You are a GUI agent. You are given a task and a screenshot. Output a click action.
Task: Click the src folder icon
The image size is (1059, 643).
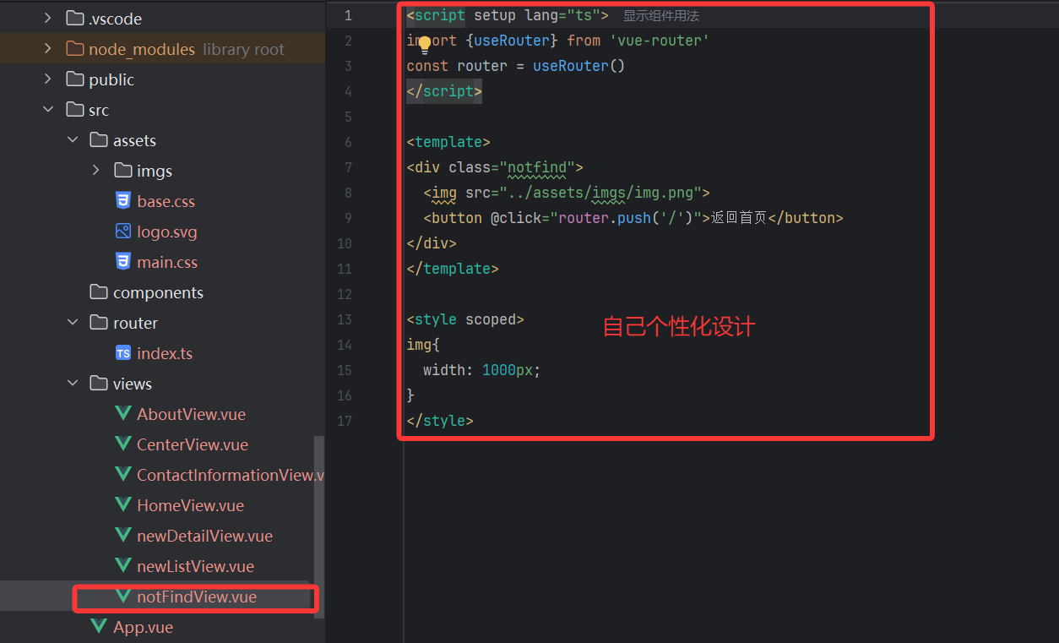click(x=75, y=110)
